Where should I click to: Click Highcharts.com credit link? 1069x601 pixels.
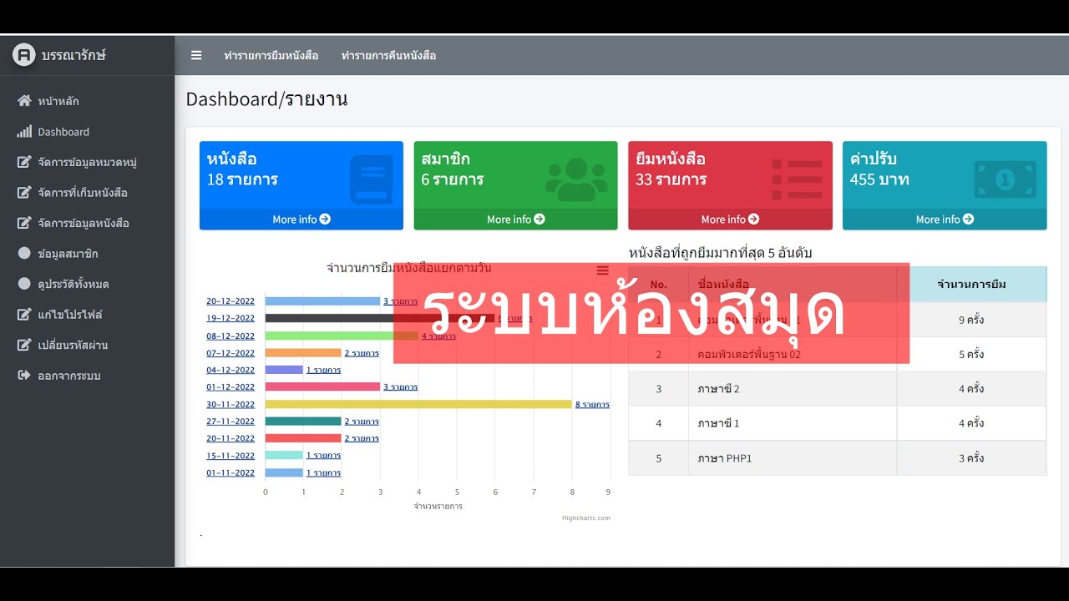pyautogui.click(x=586, y=518)
